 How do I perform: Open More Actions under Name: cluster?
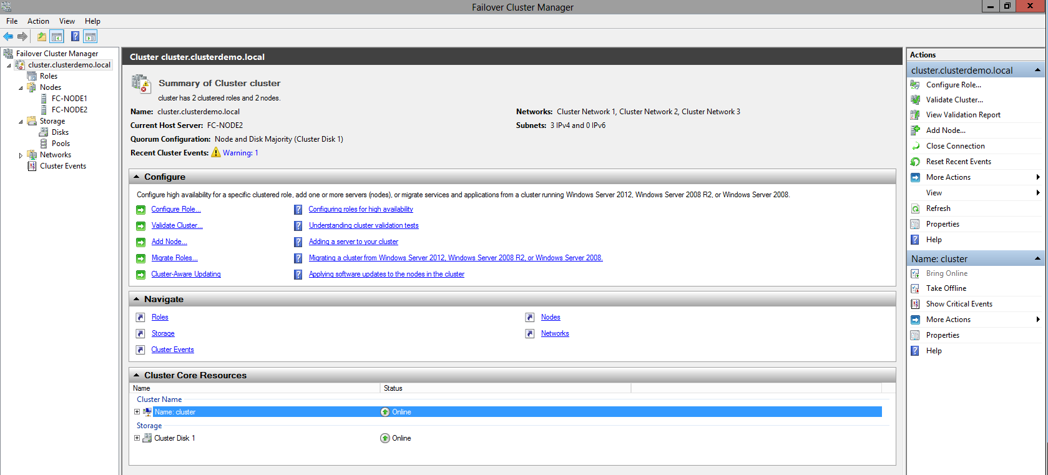click(976, 320)
